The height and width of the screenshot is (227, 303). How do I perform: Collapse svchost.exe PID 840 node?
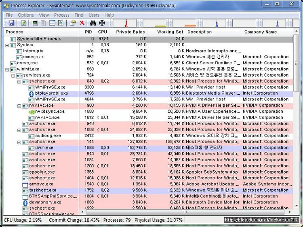point(19,82)
